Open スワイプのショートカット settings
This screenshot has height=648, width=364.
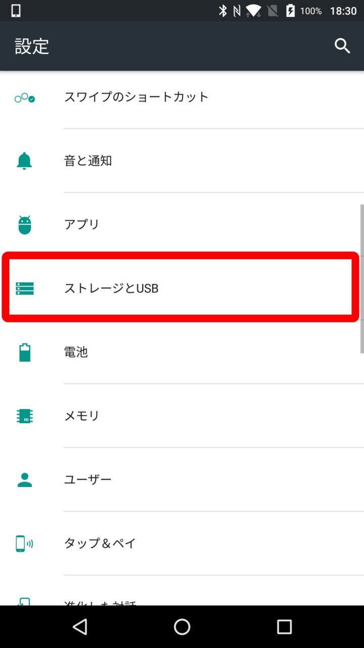point(136,97)
